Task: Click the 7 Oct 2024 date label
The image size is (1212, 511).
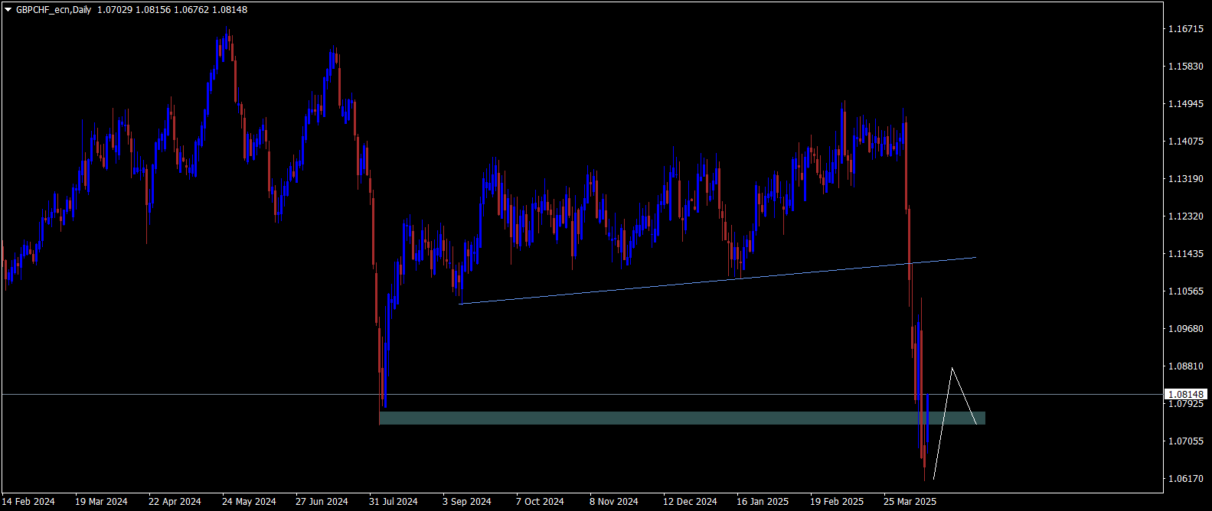Action: (540, 502)
